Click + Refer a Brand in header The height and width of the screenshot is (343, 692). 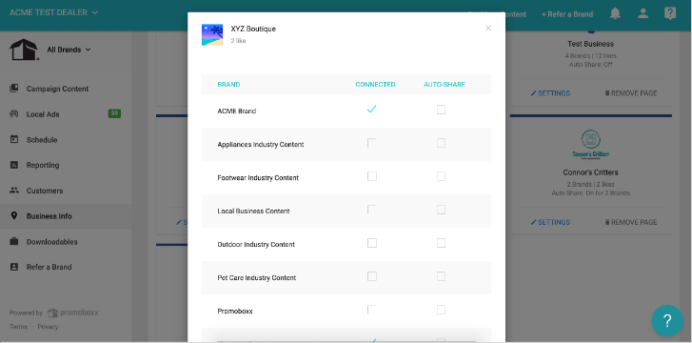[x=567, y=14]
